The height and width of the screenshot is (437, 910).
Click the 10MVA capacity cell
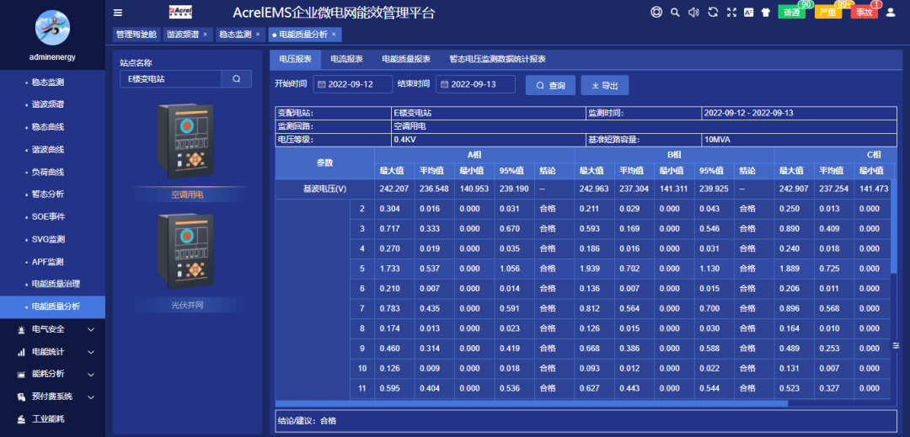(x=799, y=140)
